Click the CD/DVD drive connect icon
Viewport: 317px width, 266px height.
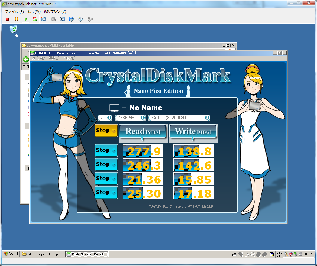click(x=81, y=19)
